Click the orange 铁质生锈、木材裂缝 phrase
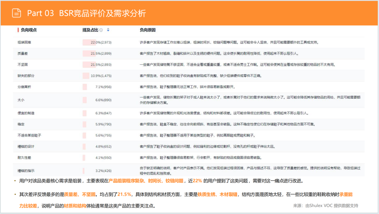This screenshot has width=379, height=214. coord(217,194)
